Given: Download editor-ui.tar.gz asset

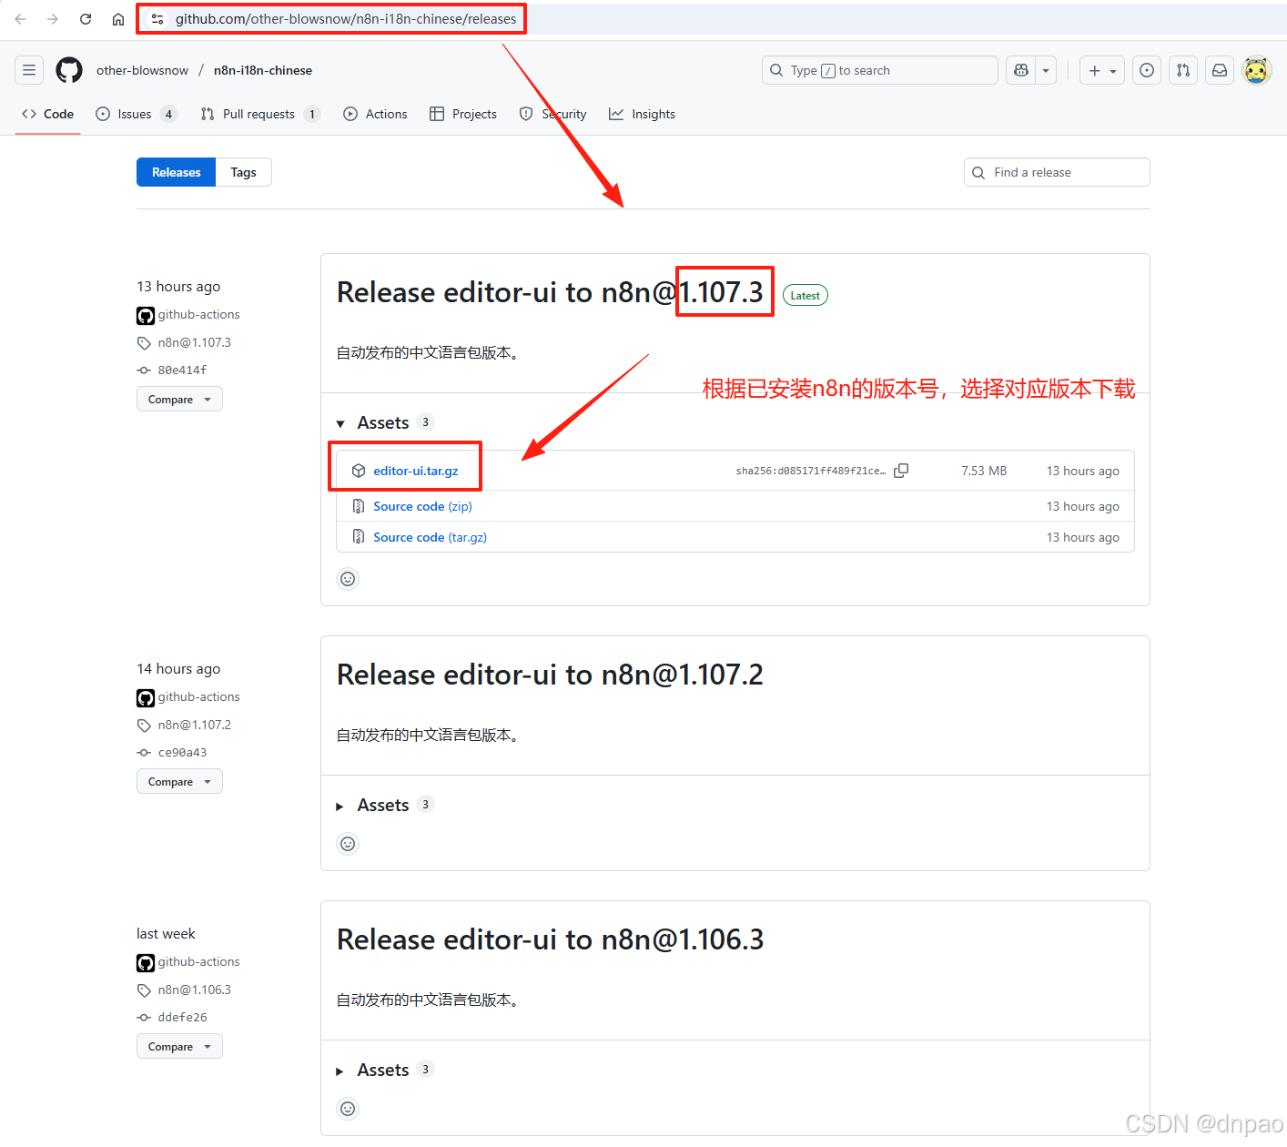Looking at the screenshot, I should point(415,471).
